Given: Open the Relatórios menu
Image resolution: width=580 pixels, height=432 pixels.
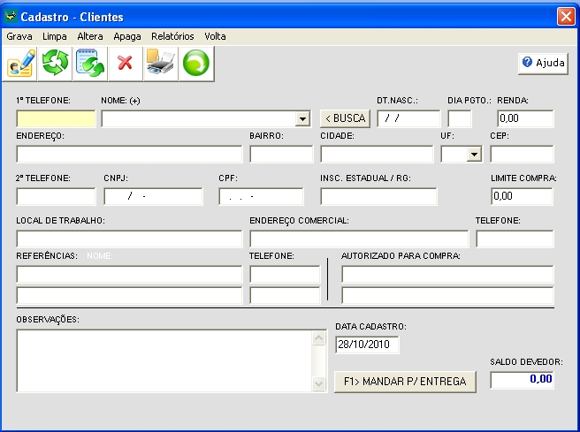Looking at the screenshot, I should 172,37.
